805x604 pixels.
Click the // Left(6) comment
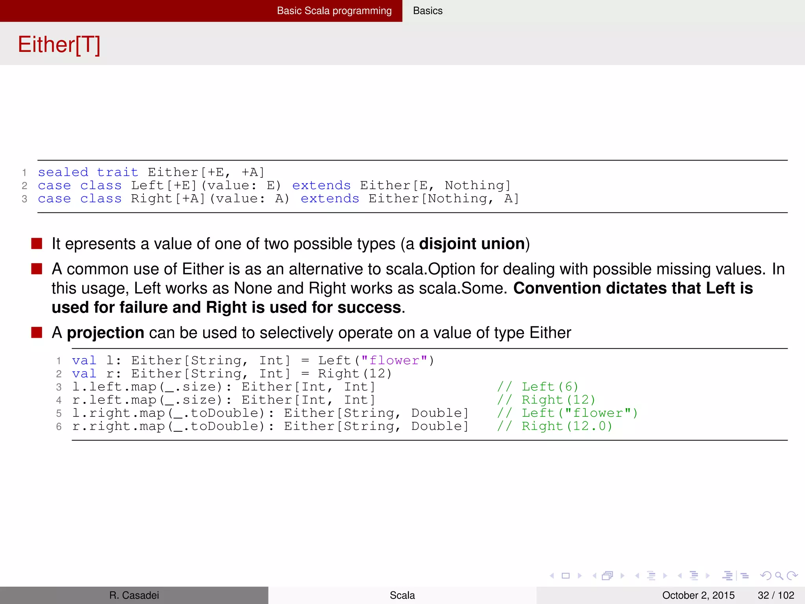pos(538,387)
